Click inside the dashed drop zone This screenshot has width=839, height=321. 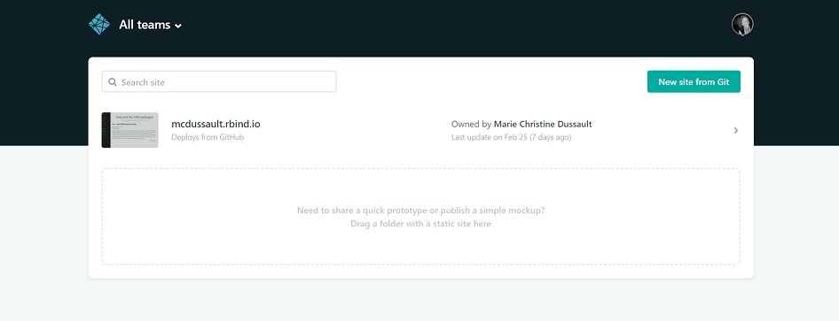point(421,217)
